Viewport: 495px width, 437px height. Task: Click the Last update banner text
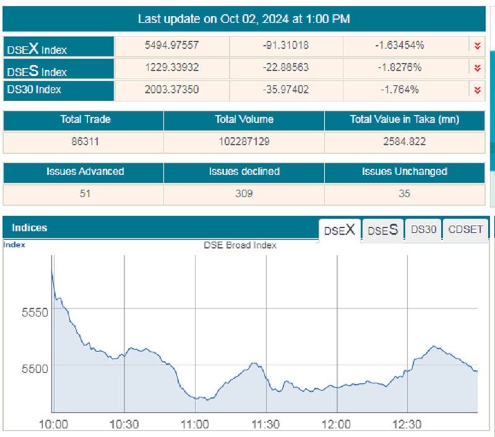[244, 19]
